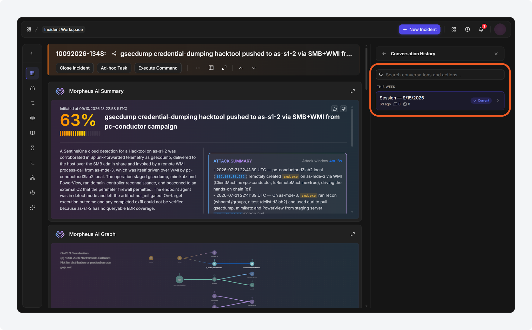This screenshot has height=330, width=532.
Task: Click the Ad-hoc Task button
Action: point(114,68)
